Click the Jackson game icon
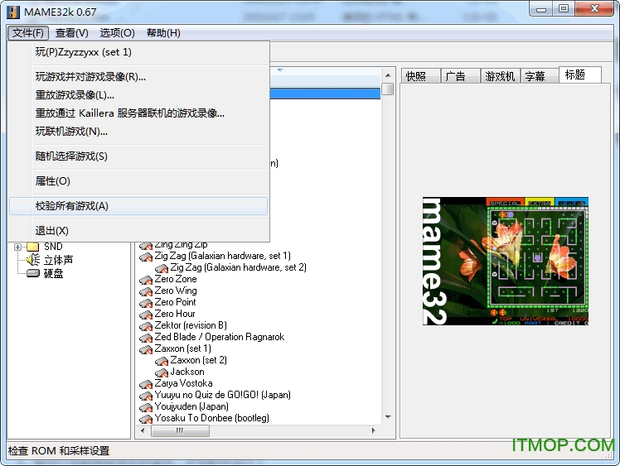This screenshot has height=466, width=620. (x=162, y=372)
